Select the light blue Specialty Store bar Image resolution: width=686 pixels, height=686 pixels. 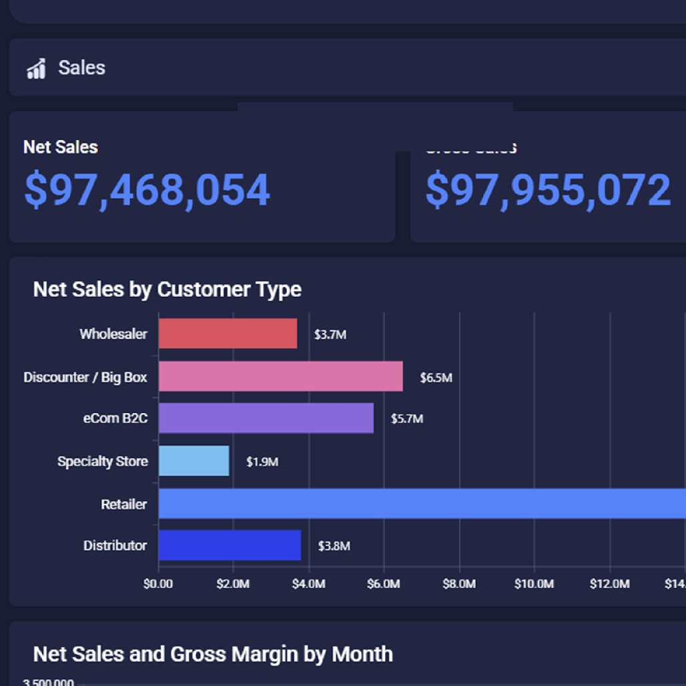[x=194, y=461]
